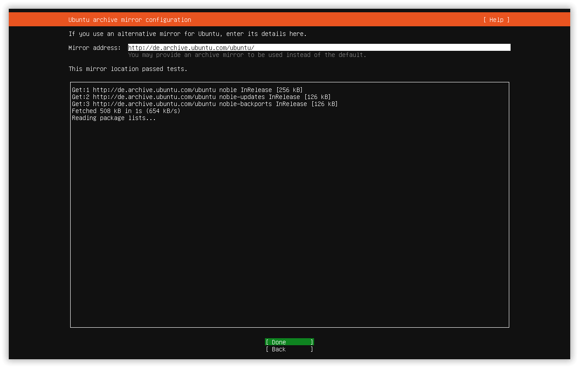Click the Done button
This screenshot has width=579, height=368.
tap(289, 342)
